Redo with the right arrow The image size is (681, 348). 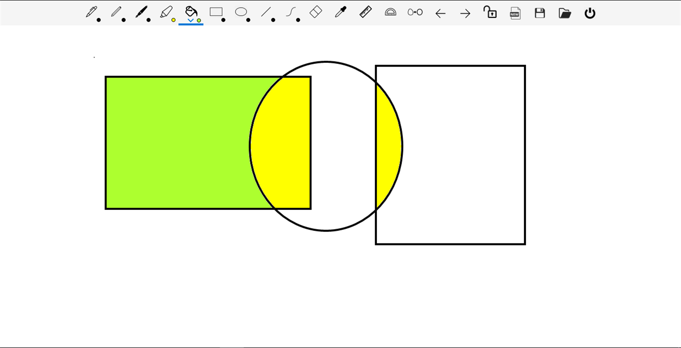(465, 13)
